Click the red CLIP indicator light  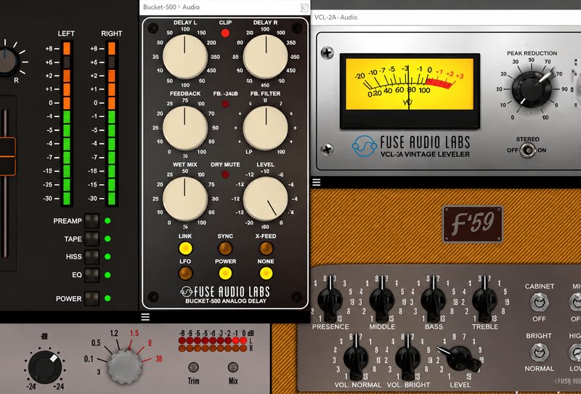point(225,33)
